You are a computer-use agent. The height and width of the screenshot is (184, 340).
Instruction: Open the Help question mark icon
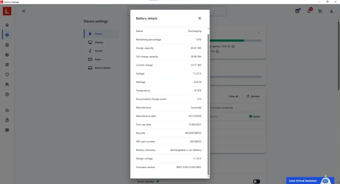point(7,94)
